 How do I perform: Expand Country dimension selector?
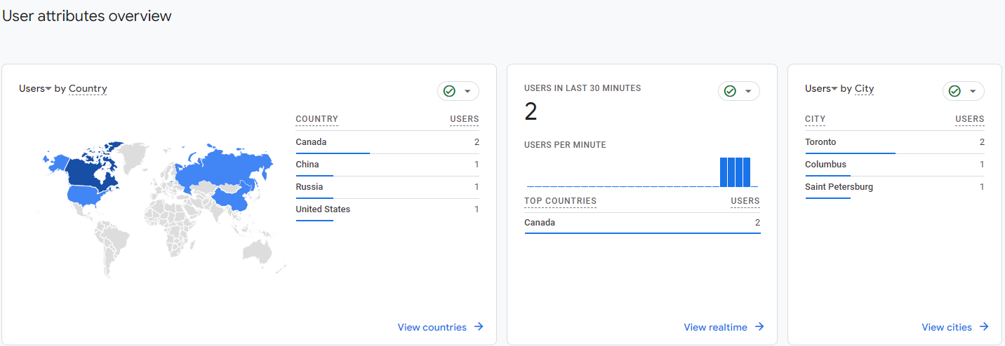pos(88,88)
